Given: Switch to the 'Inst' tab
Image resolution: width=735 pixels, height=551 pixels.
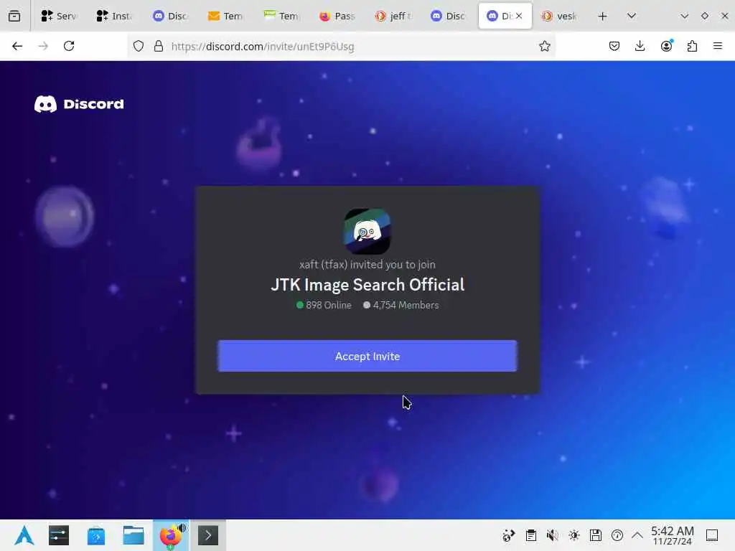Looking at the screenshot, I should click(114, 16).
